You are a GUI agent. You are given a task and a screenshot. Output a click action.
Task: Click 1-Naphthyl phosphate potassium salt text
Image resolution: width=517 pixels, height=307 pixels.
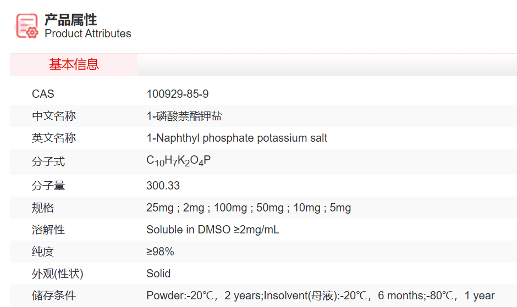[237, 138]
